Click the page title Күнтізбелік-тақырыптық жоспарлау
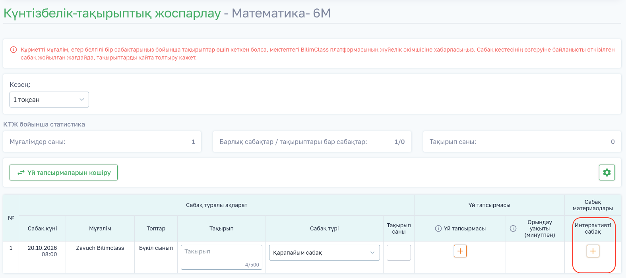The height and width of the screenshot is (278, 626). tap(112, 13)
